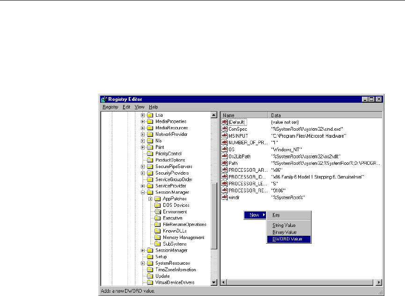
Task: Expand the AppPatches subkey
Action: click(150, 199)
